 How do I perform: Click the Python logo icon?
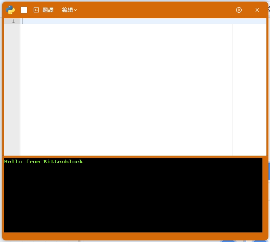(x=11, y=10)
